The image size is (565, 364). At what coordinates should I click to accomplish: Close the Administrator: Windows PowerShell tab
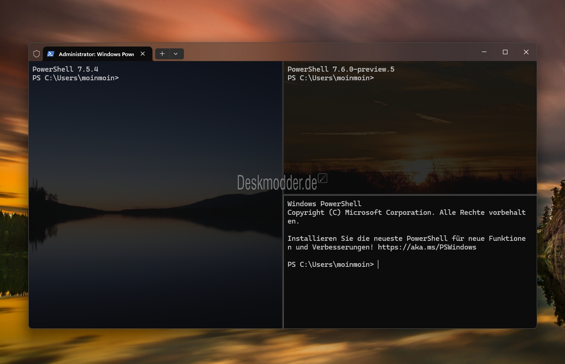click(143, 54)
